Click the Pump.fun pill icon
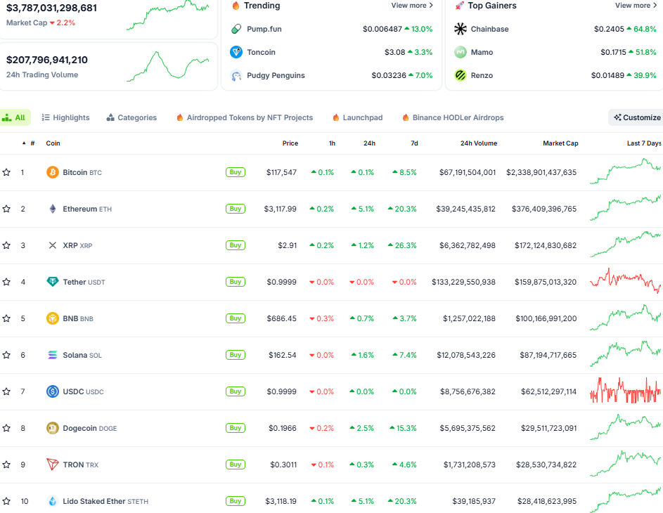Screen dimensions: 663x513 pyautogui.click(x=235, y=30)
